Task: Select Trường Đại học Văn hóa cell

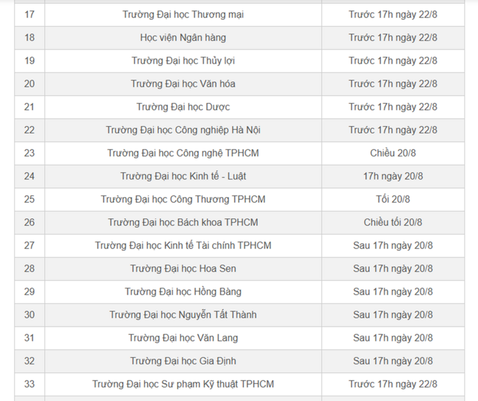Action: [183, 84]
